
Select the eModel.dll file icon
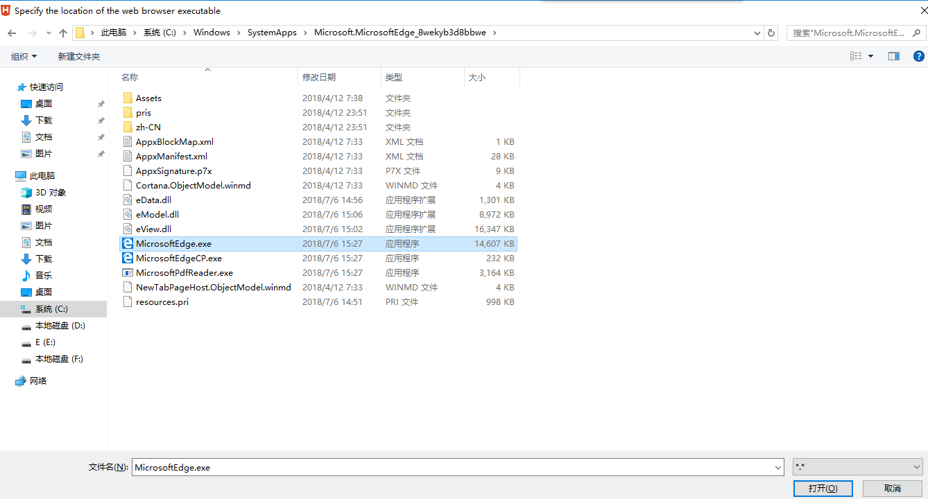(x=127, y=214)
